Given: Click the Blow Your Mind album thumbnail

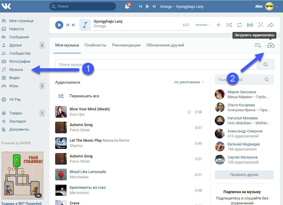Looking at the screenshot, I should coord(61,112).
